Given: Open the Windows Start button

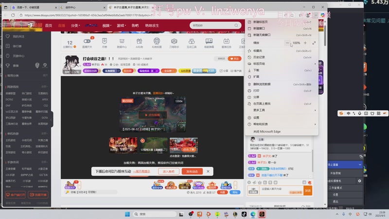Looking at the screenshot, I should pos(127,214).
